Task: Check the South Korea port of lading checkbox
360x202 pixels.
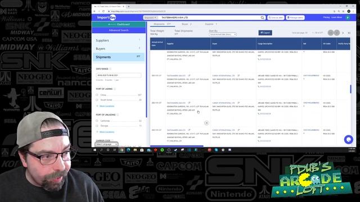Action: point(97,100)
